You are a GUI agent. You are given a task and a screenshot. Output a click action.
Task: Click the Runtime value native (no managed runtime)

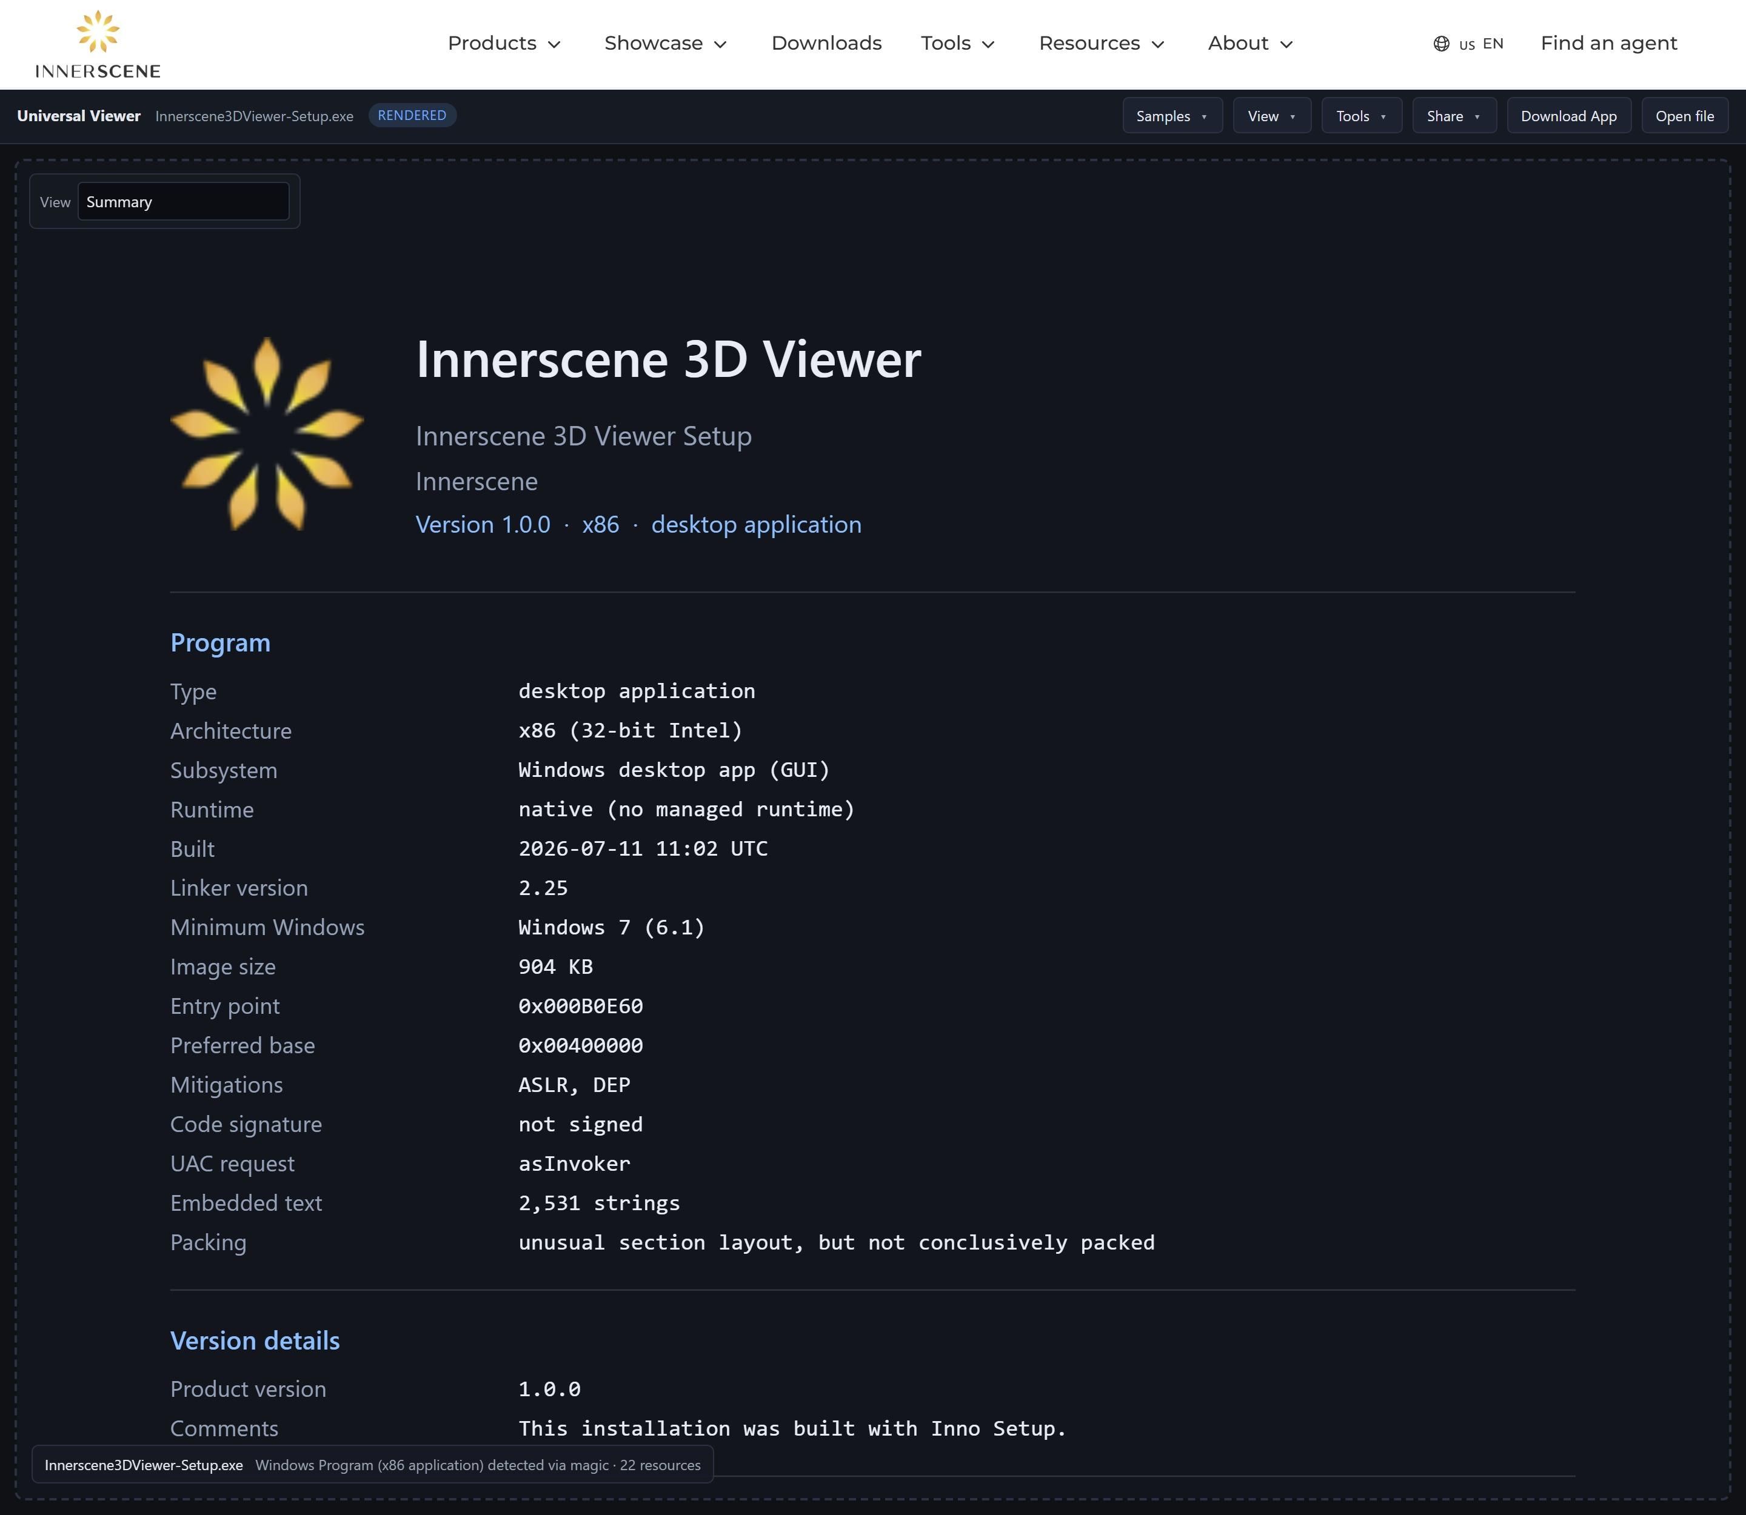686,809
